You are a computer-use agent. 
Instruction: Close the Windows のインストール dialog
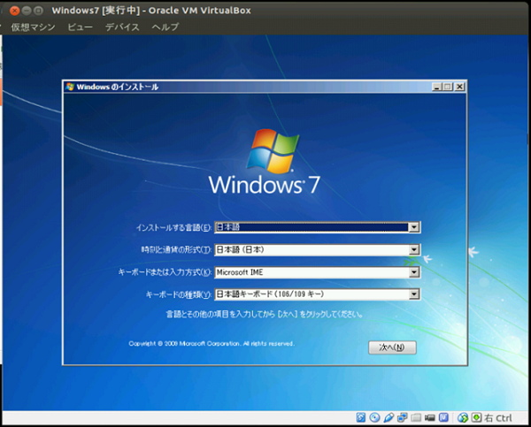tap(459, 87)
